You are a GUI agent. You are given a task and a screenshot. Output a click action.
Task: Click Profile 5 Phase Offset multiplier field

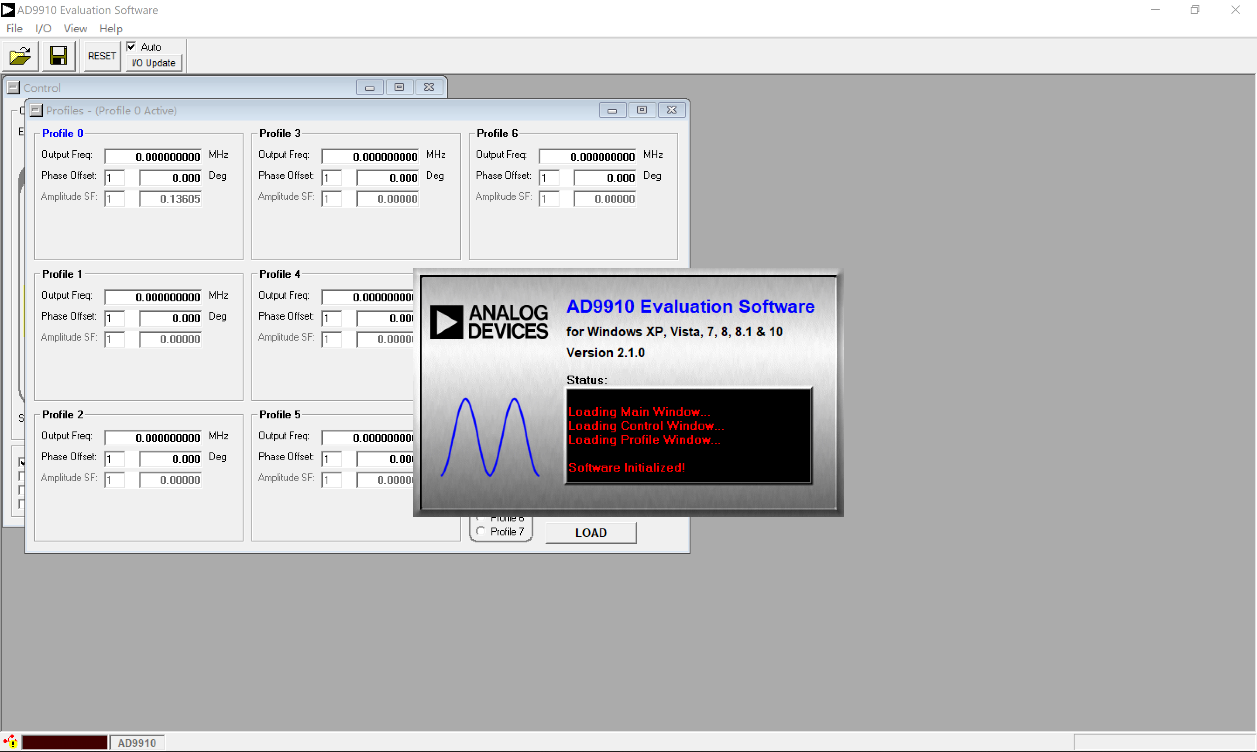click(x=332, y=459)
